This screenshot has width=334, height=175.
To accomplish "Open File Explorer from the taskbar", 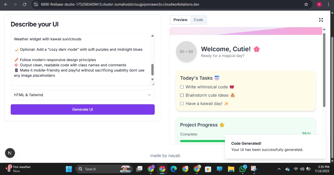I will tap(231, 169).
